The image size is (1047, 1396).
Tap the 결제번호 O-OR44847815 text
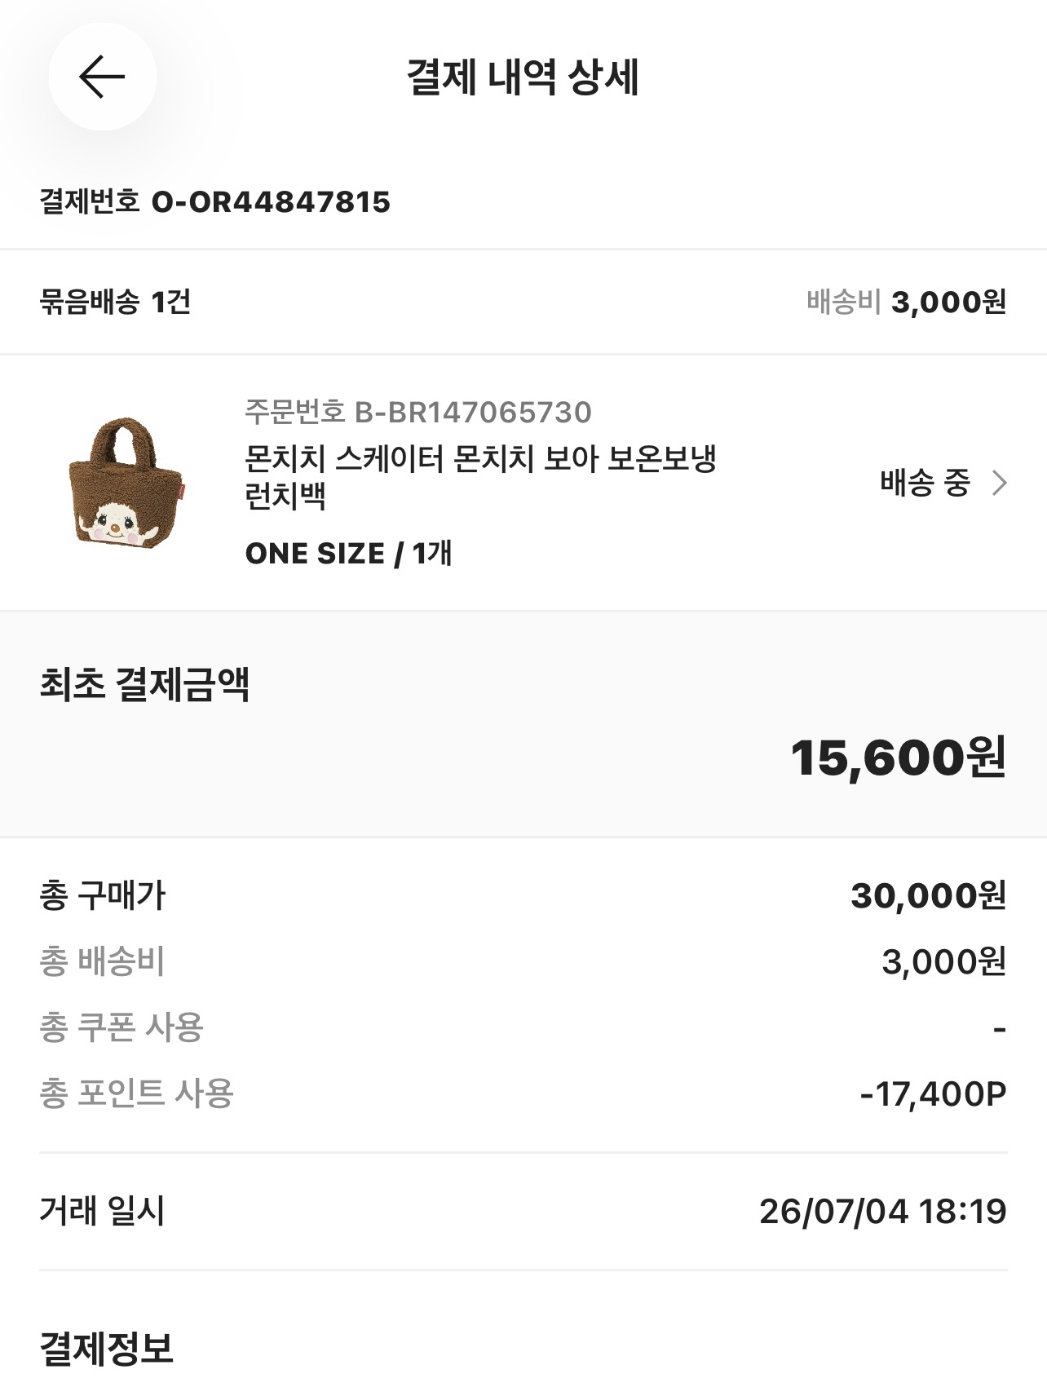215,201
